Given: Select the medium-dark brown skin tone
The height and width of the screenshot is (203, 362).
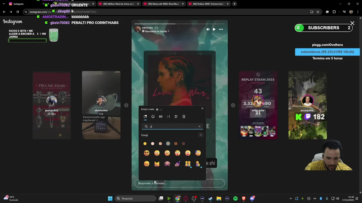Looking at the screenshot, I should [176, 144].
